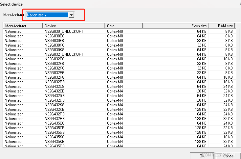Select device N32G032F6

coord(54,64)
